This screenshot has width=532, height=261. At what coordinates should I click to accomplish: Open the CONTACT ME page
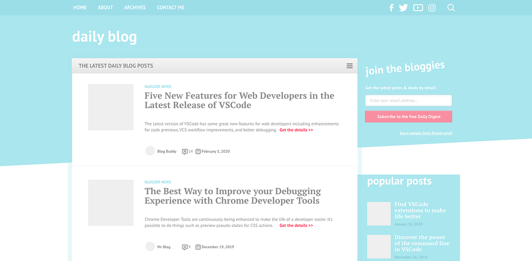(x=170, y=8)
